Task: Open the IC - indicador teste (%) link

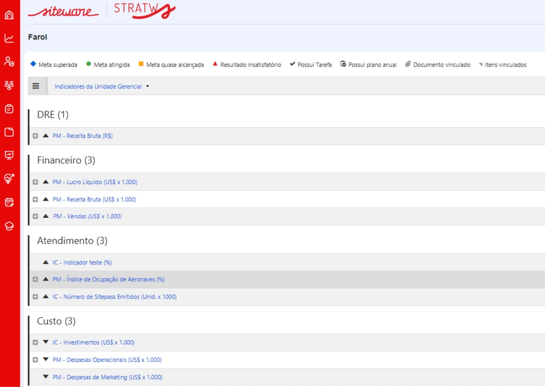Action: click(82, 262)
